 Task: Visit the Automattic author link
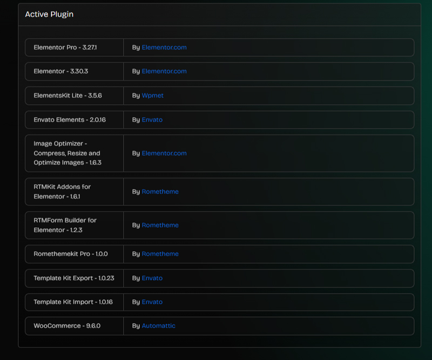158,326
